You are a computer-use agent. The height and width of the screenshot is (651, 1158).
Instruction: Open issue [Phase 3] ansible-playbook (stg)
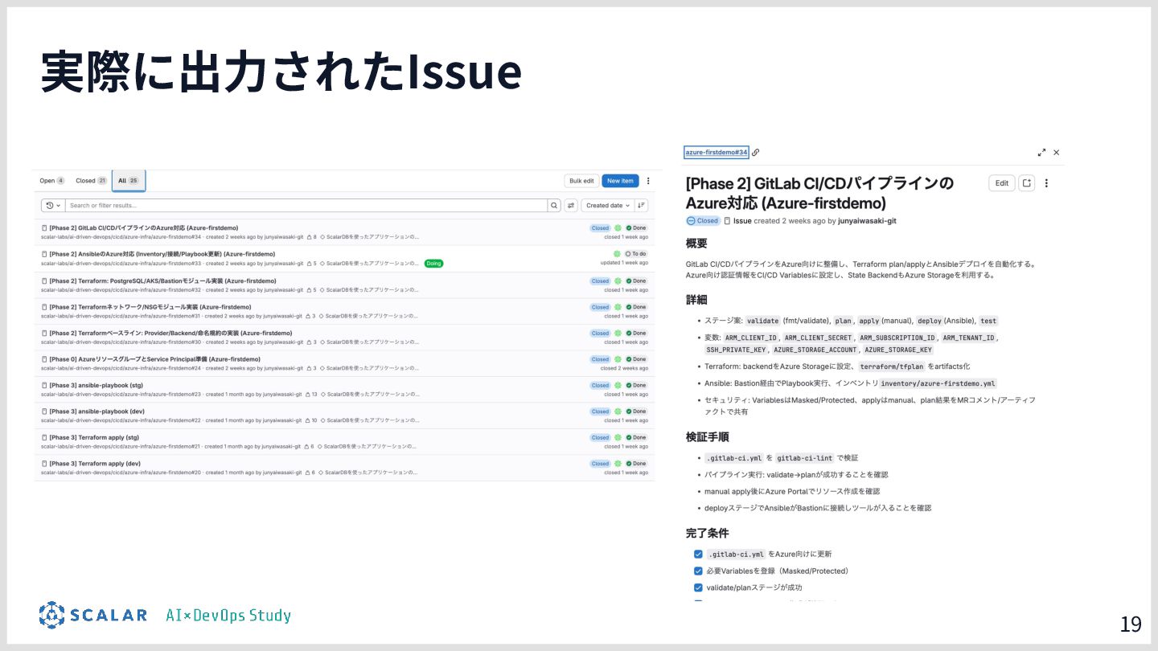tap(96, 385)
